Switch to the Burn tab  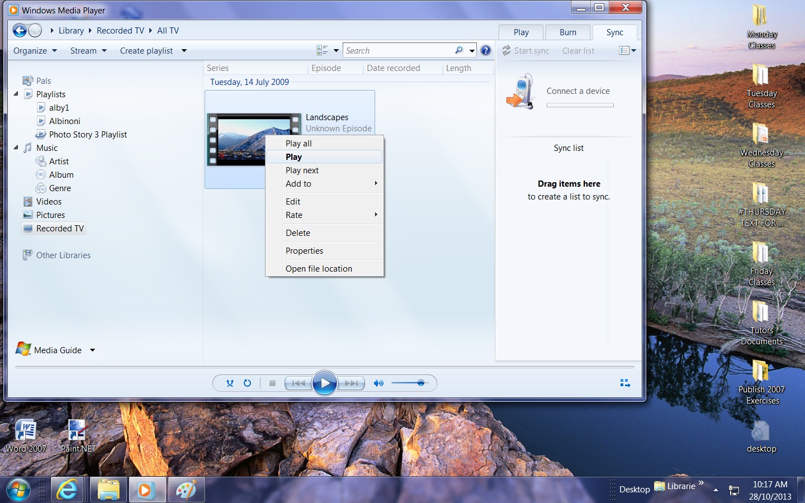568,32
